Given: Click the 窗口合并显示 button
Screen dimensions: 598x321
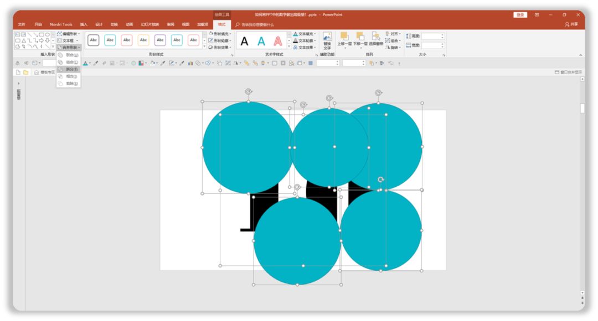Looking at the screenshot, I should pyautogui.click(x=568, y=72).
